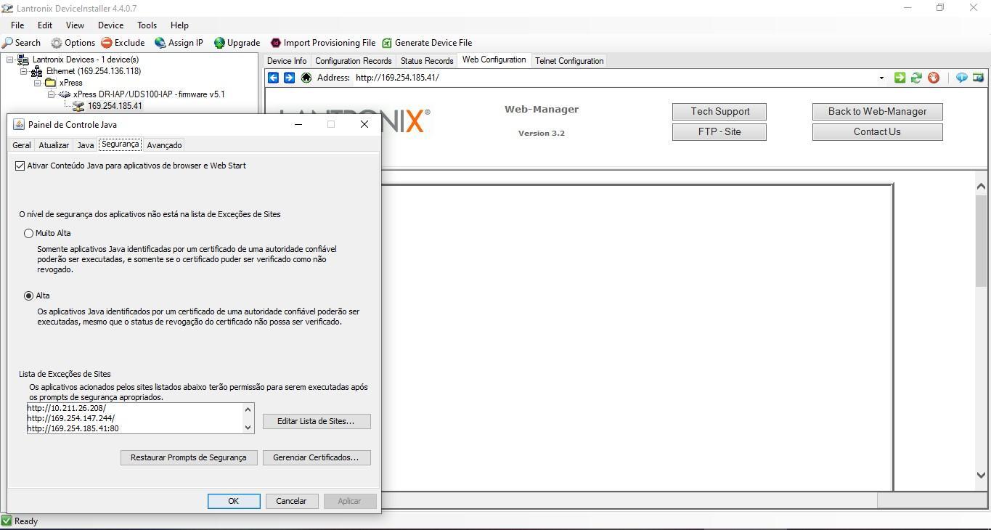
Task: Open the Help menu
Action: 179,25
